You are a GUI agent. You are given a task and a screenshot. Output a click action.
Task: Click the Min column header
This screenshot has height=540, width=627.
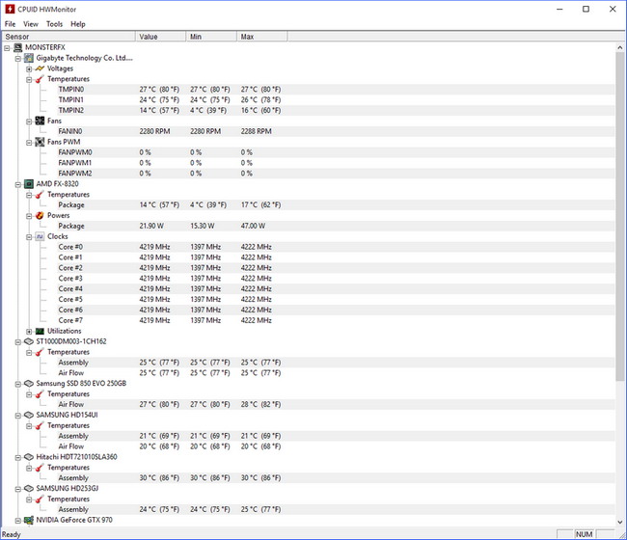(211, 37)
